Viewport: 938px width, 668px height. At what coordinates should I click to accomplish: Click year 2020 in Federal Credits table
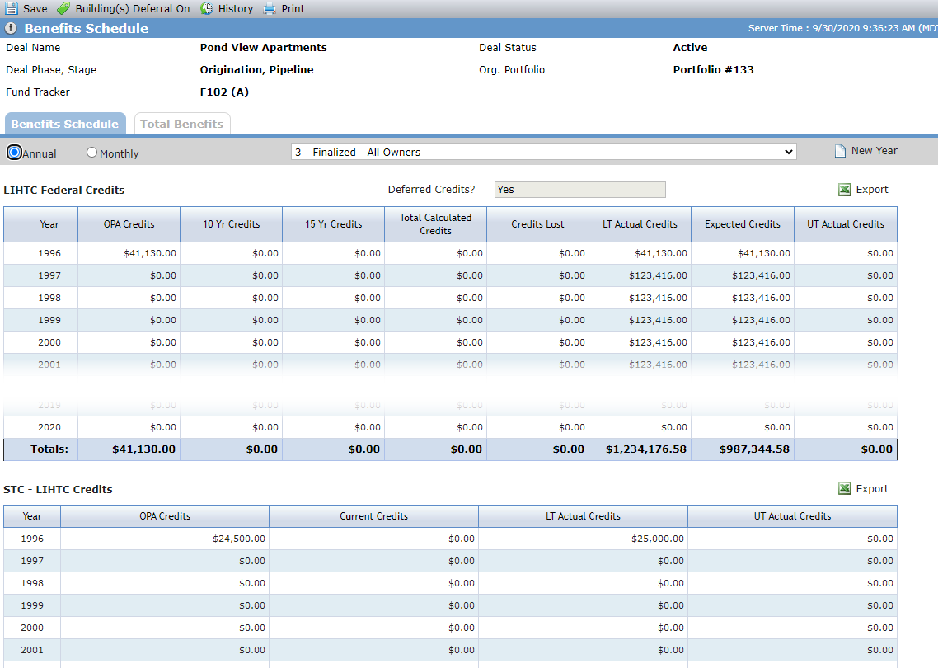(49, 427)
